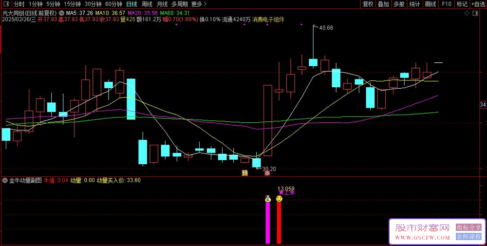Click the 30.20 low price label
The image size is (487, 246).
269,169
